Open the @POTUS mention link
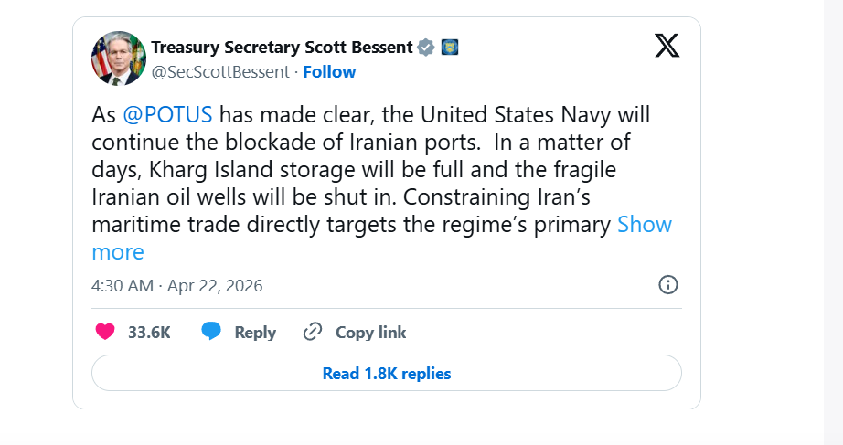The image size is (843, 445). click(167, 115)
